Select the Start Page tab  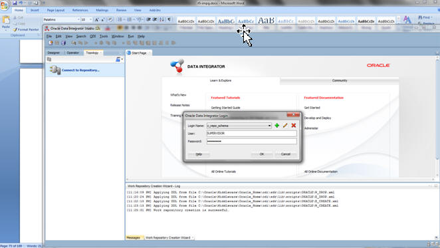[139, 53]
